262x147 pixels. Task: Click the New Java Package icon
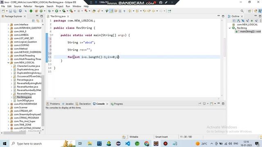[36, 11]
